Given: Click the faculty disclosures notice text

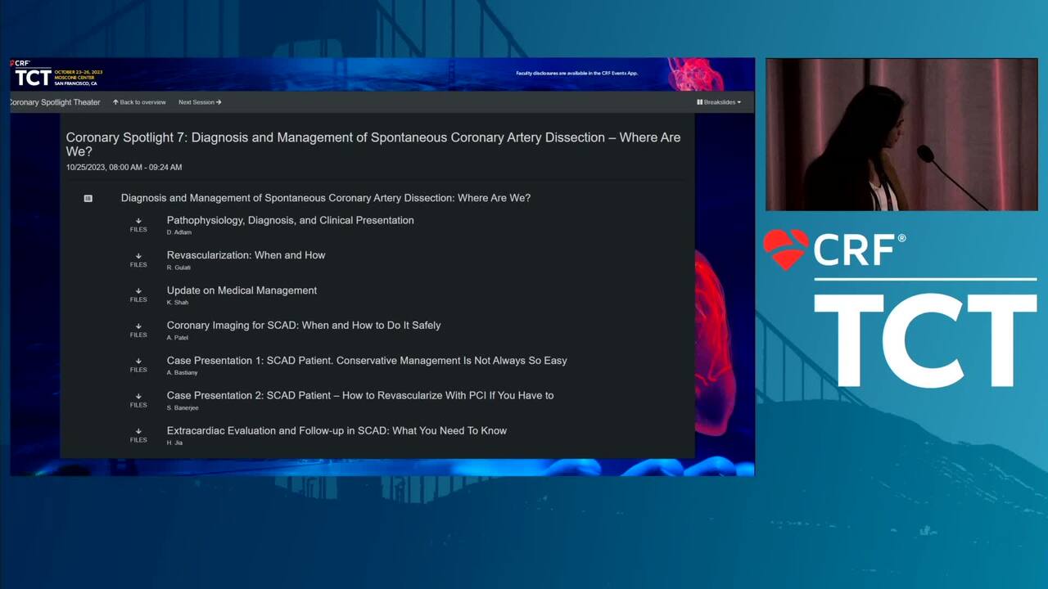Looking at the screenshot, I should click(576, 74).
